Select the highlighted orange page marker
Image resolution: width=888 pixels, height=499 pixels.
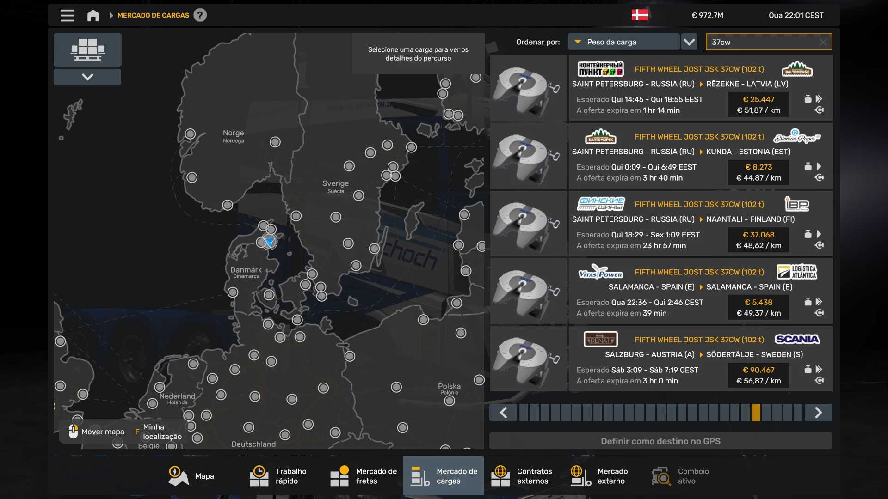(x=756, y=413)
